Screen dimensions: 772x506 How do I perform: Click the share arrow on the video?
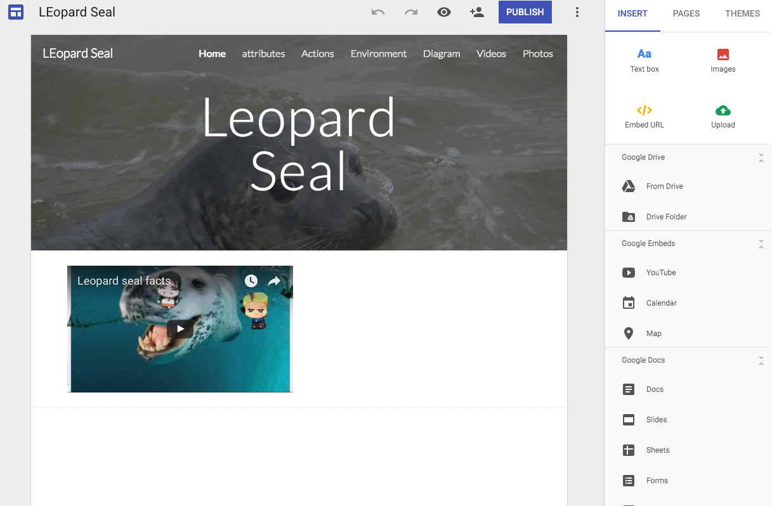click(x=274, y=281)
